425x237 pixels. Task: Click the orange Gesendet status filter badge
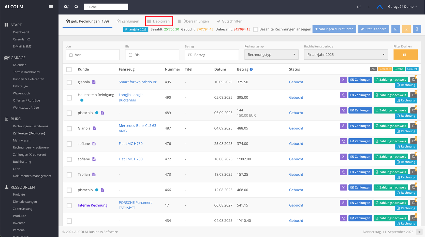click(385, 69)
